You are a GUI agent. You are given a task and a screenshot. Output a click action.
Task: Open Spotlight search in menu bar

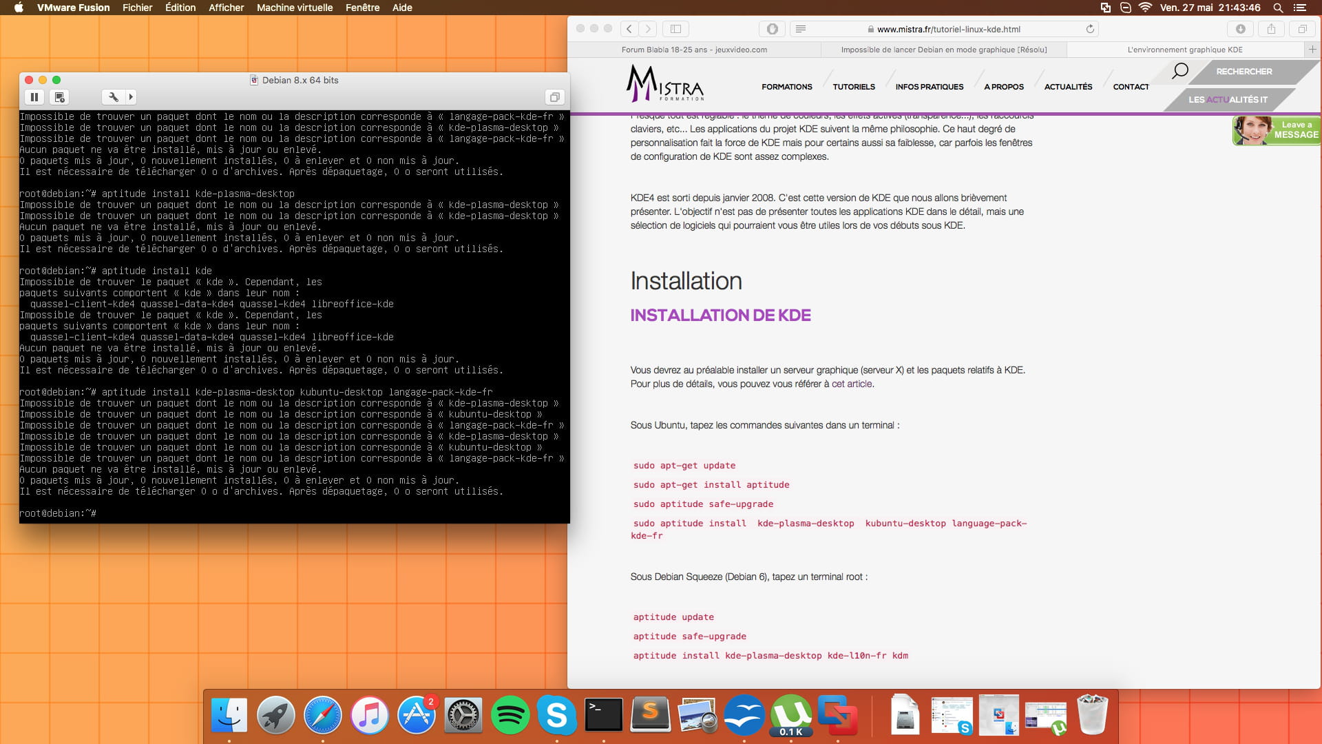[x=1278, y=8]
